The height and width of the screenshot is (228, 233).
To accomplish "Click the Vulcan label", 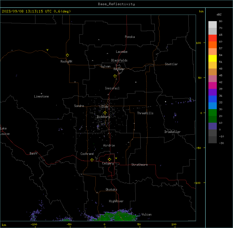I will pyautogui.click(x=147, y=214).
